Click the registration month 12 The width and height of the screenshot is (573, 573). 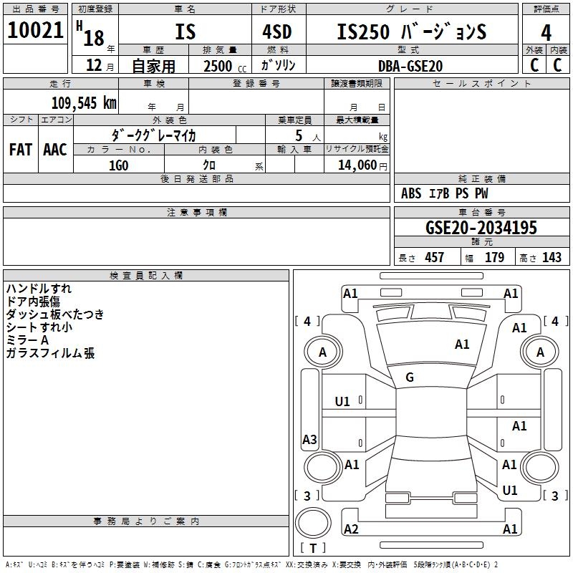pyautogui.click(x=94, y=65)
